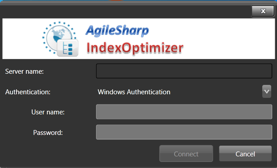This screenshot has width=277, height=168.
Task: Click the Cancel button
Action: pyautogui.click(x=245, y=154)
